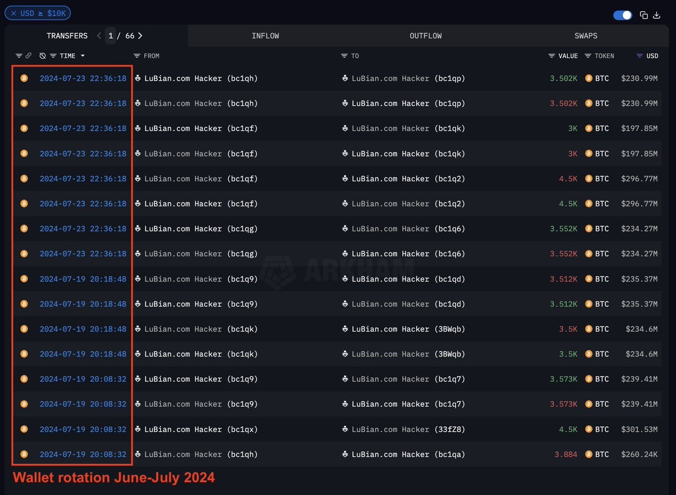The height and width of the screenshot is (495, 676).
Task: Open the VALUE column filter icon
Action: [x=552, y=56]
